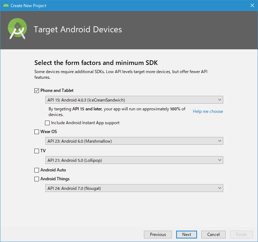The height and width of the screenshot is (242, 258).
Task: Open the API 21 Lollipop dropdown
Action: point(134,160)
